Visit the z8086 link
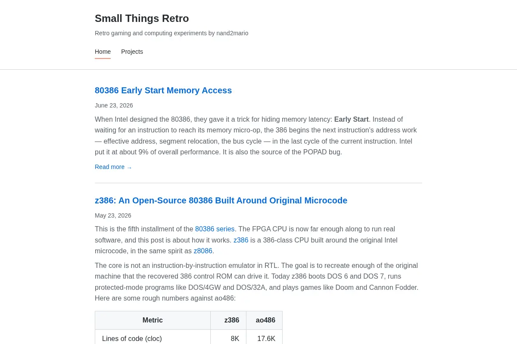This screenshot has height=344, width=517. [x=203, y=251]
